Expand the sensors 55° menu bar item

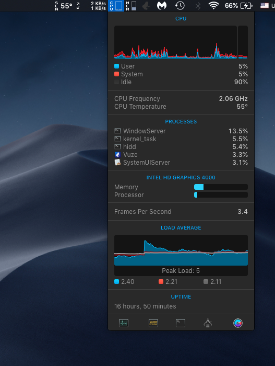pyautogui.click(x=68, y=6)
